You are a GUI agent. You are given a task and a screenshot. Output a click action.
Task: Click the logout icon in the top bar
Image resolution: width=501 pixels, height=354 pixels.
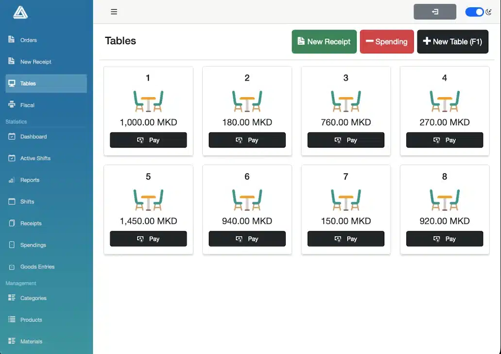pyautogui.click(x=434, y=12)
